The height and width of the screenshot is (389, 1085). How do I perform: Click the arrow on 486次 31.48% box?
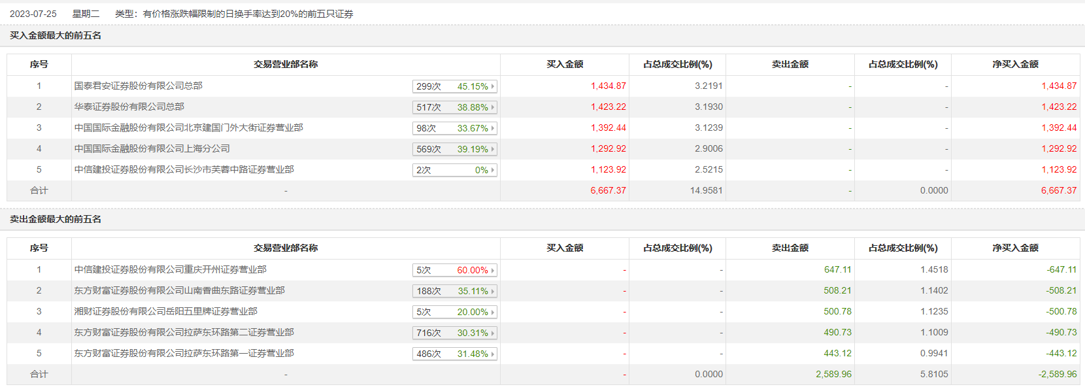[x=493, y=354]
